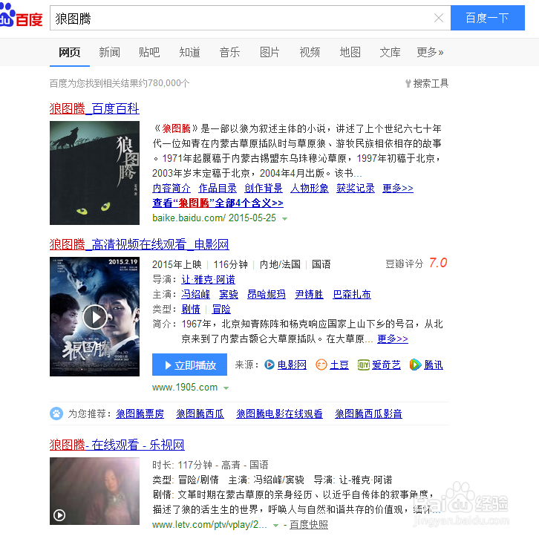This screenshot has height=539, width=539.
Task: Expand dropdown arrow next to baike.baidu.com
Action: 284,218
